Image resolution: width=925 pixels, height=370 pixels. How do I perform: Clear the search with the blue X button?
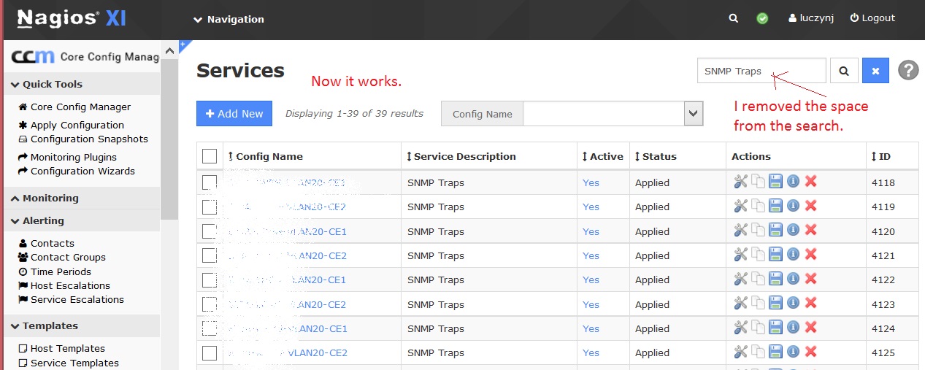point(875,71)
